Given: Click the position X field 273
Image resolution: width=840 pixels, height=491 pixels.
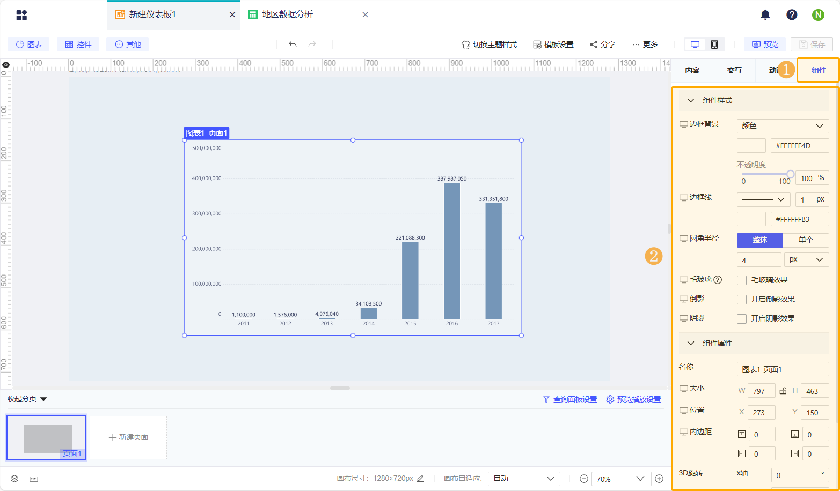Looking at the screenshot, I should pos(761,412).
